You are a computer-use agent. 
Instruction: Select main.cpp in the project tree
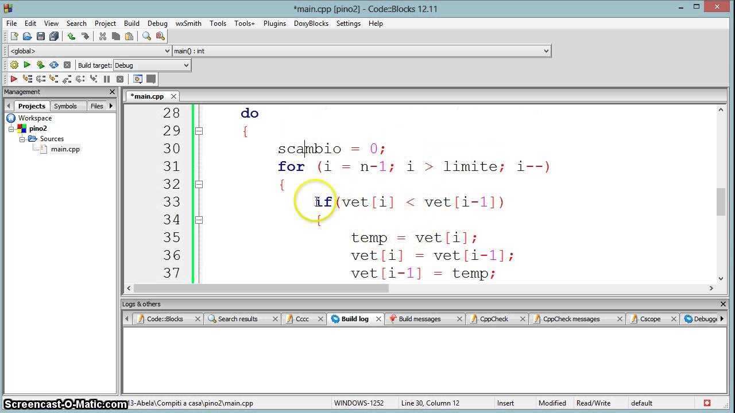[65, 149]
